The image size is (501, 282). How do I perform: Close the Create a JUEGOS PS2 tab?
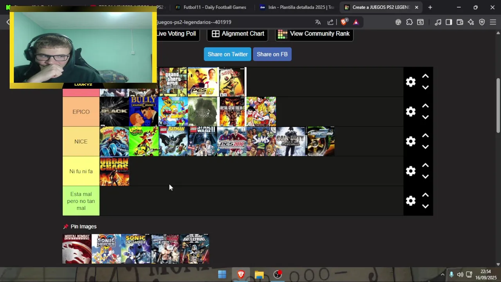click(416, 7)
